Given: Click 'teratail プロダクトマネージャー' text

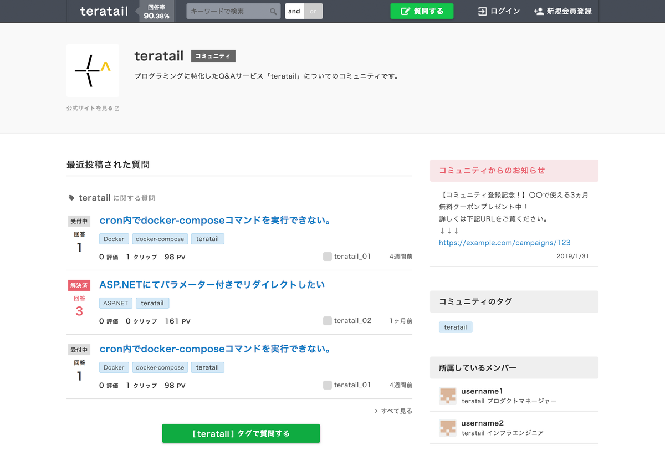Looking at the screenshot, I should tap(509, 401).
